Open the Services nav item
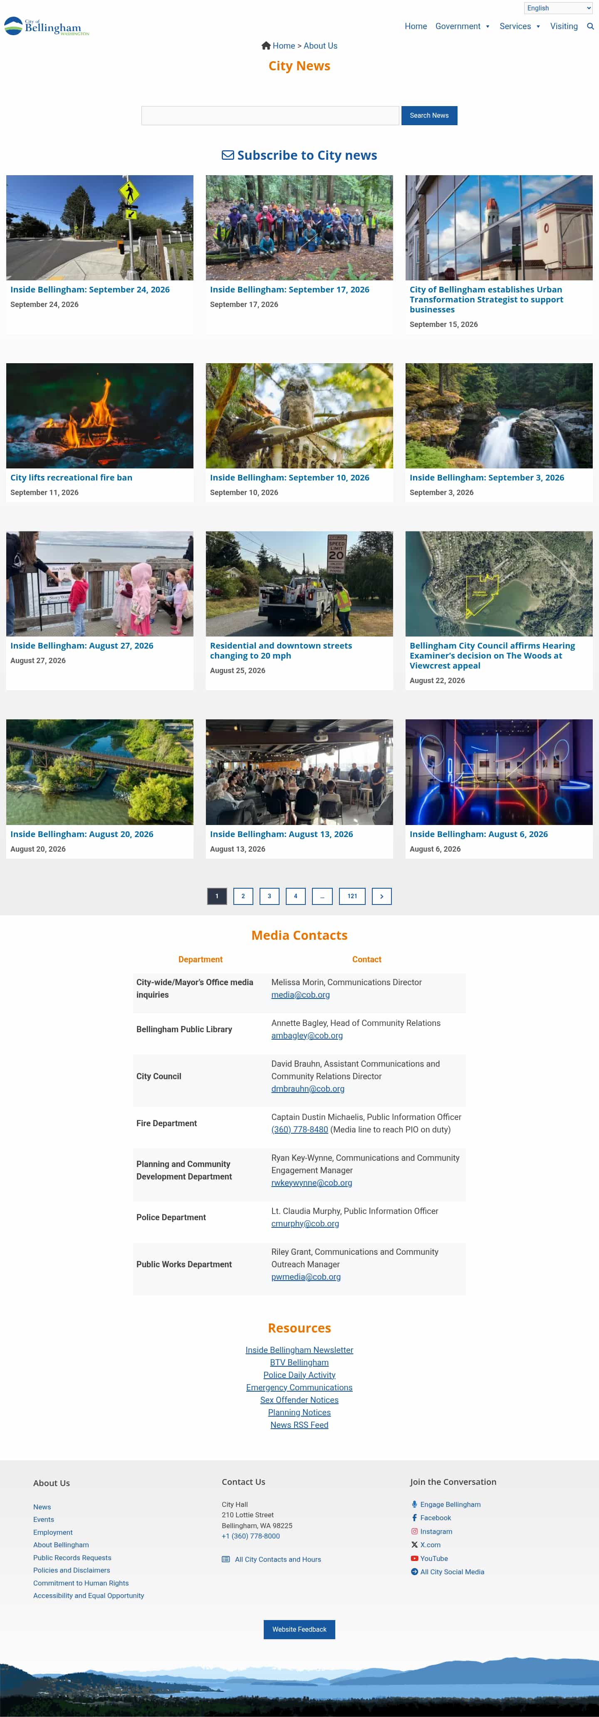The image size is (599, 1717). coord(515,27)
